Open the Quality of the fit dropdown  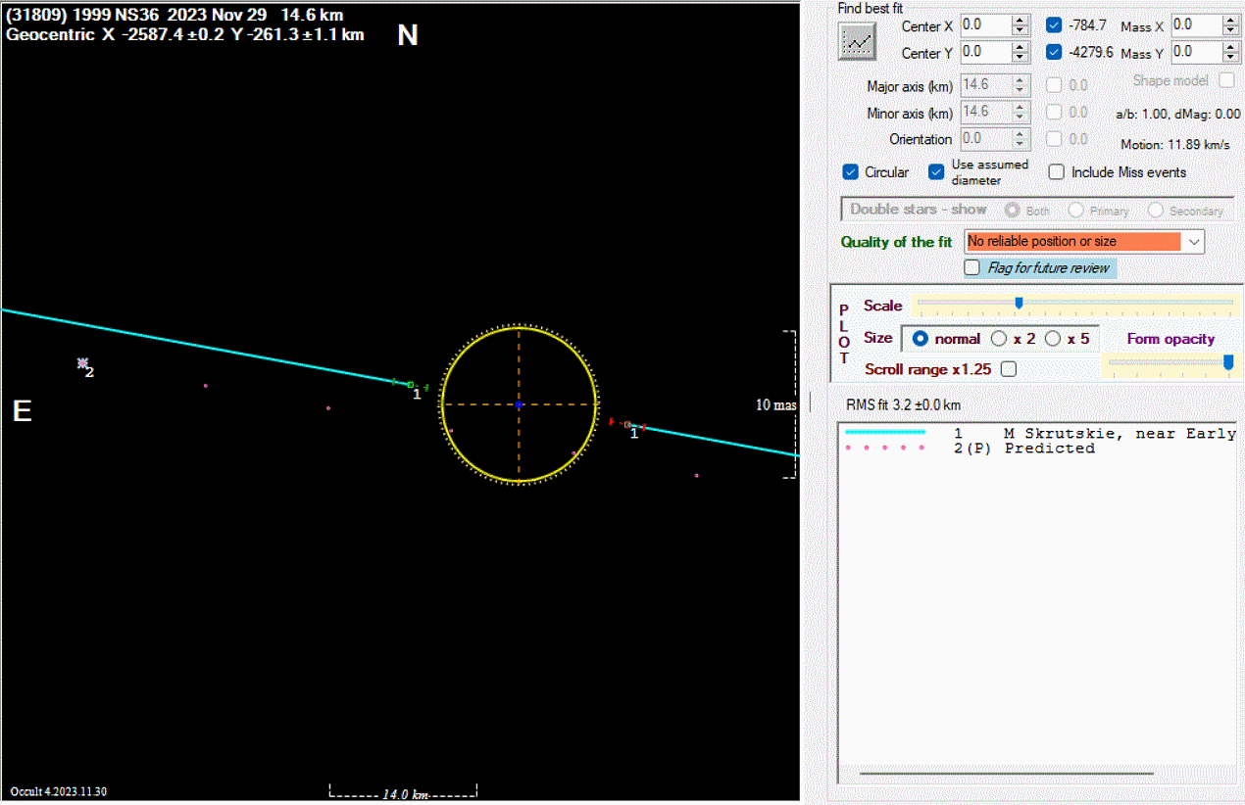[1194, 241]
